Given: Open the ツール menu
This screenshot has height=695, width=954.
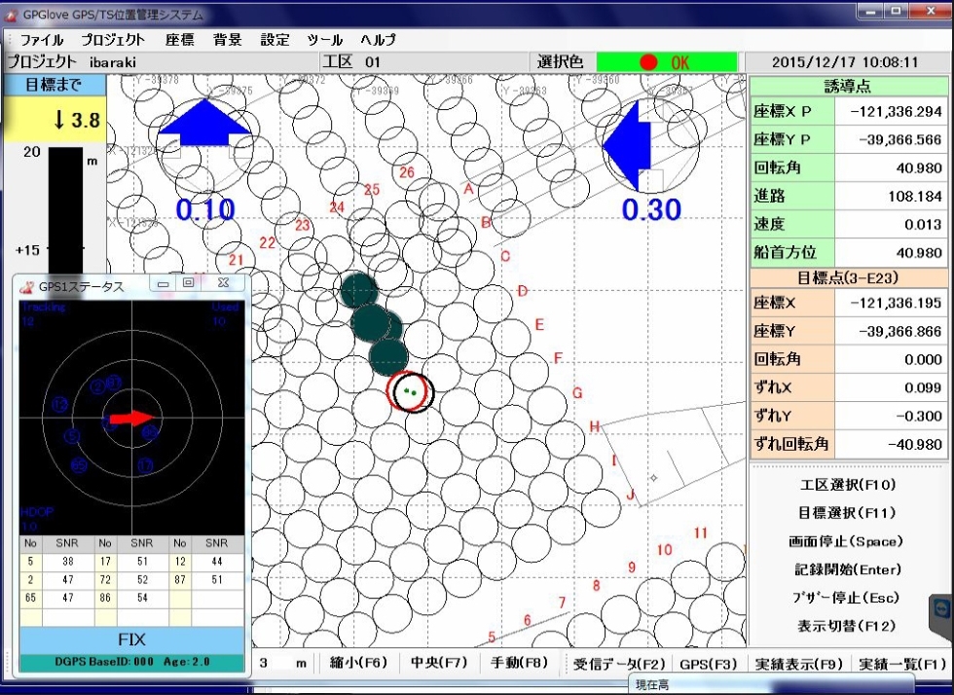Looking at the screenshot, I should point(325,40).
